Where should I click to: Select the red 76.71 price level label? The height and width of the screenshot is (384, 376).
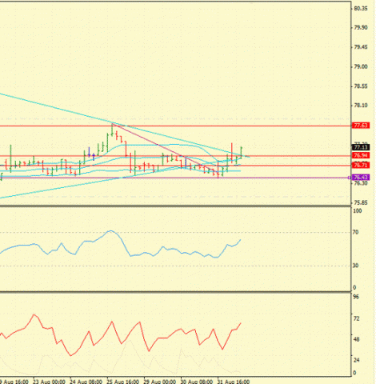[361, 166]
